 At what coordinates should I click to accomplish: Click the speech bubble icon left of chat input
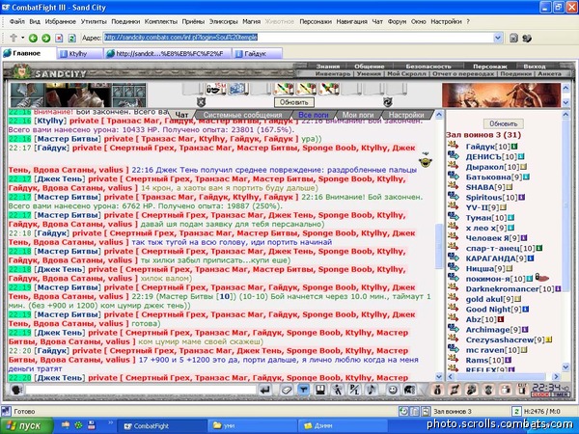(x=16, y=390)
